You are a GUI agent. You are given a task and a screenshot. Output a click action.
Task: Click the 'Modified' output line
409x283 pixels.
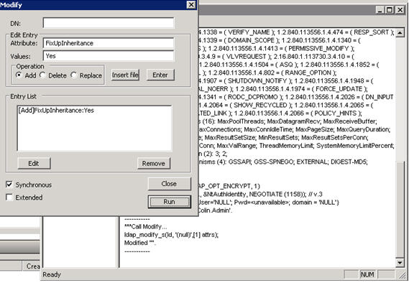tap(140, 243)
